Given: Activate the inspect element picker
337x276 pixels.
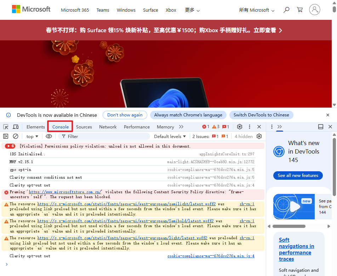Looking at the screenshot, I should [x=6, y=127].
